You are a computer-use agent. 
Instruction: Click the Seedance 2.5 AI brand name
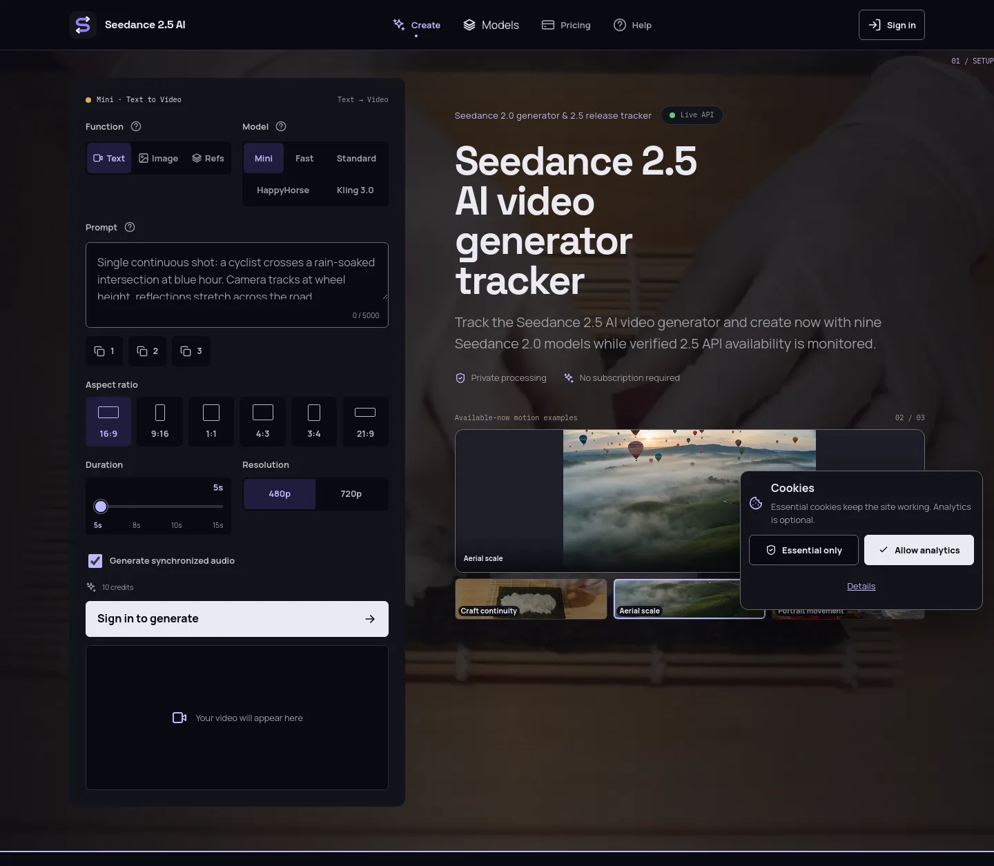(145, 25)
